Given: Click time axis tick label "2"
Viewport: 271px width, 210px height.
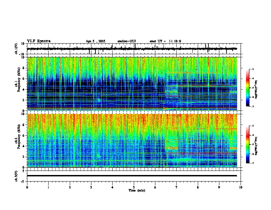Looking at the screenshot, I should (70, 187).
